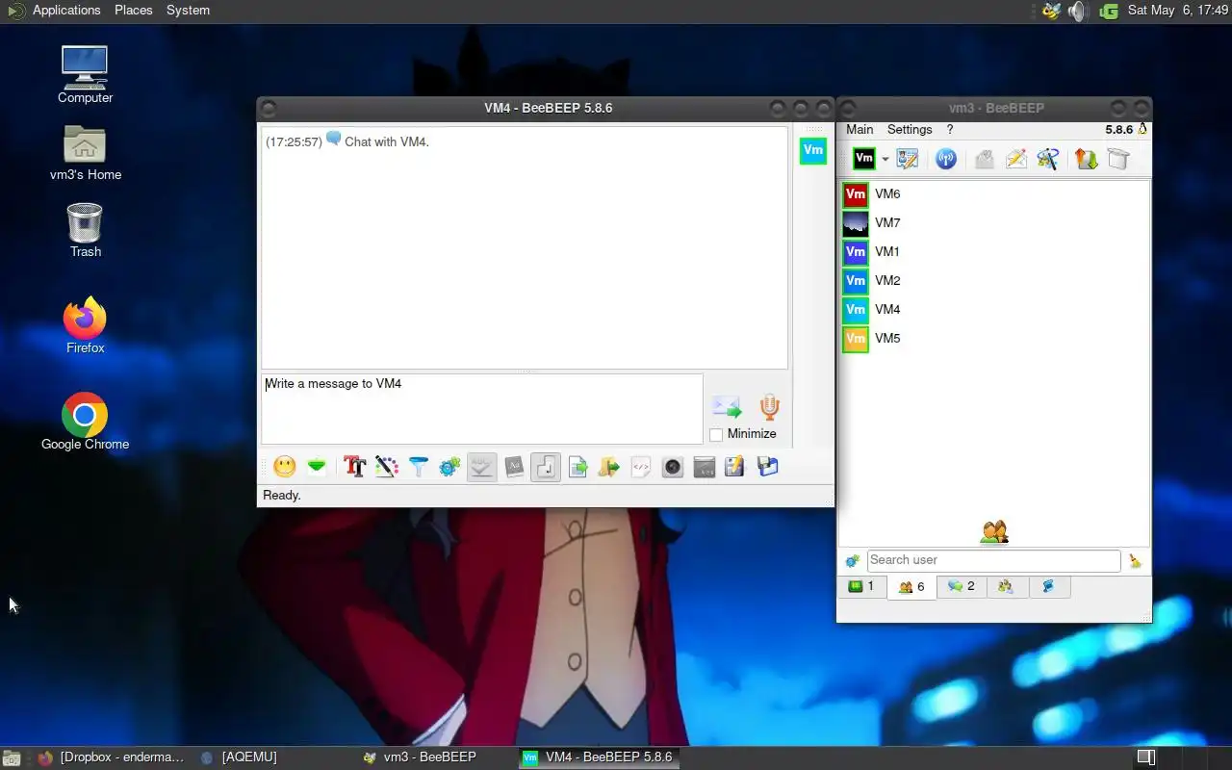Switch to the users tab labeled 6
Viewport: 1232px width, 770px height.
(x=911, y=587)
